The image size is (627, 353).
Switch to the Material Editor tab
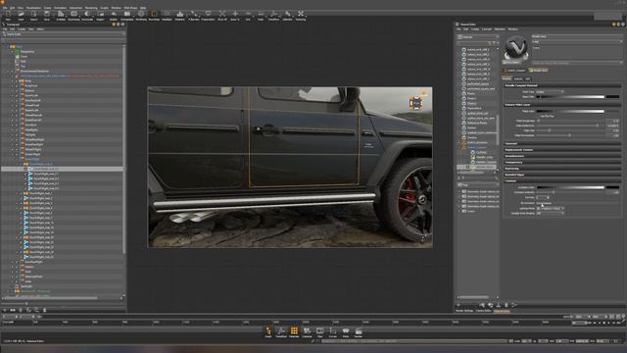(502, 311)
